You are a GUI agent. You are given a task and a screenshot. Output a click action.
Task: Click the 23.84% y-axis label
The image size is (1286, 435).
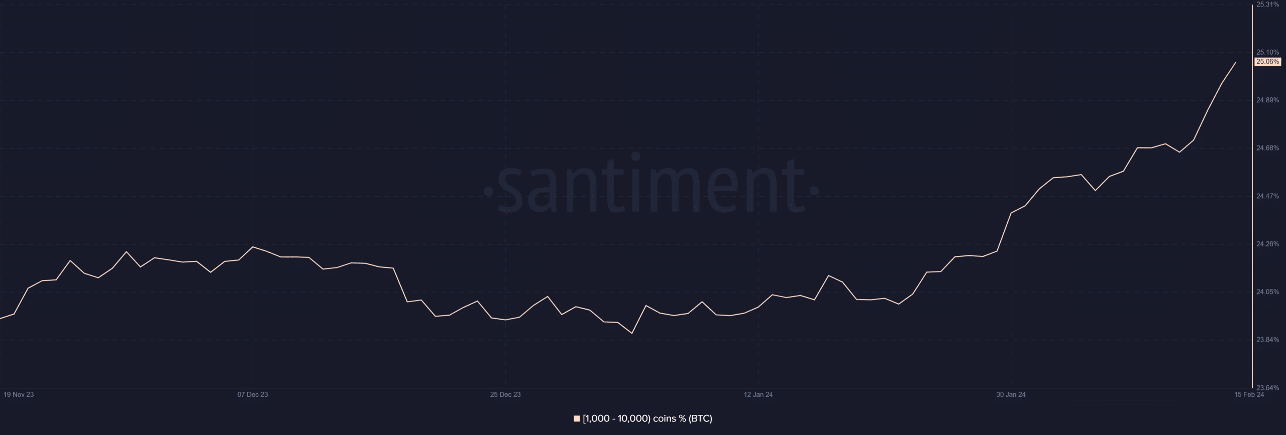click(1267, 340)
